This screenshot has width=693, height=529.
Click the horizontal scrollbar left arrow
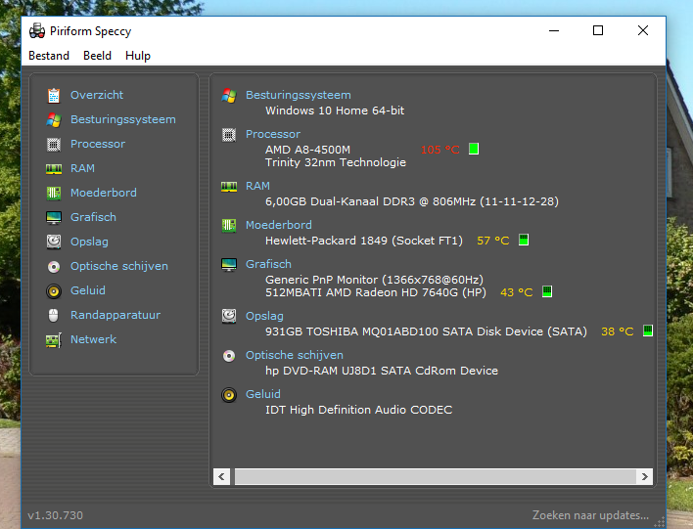[x=221, y=477]
